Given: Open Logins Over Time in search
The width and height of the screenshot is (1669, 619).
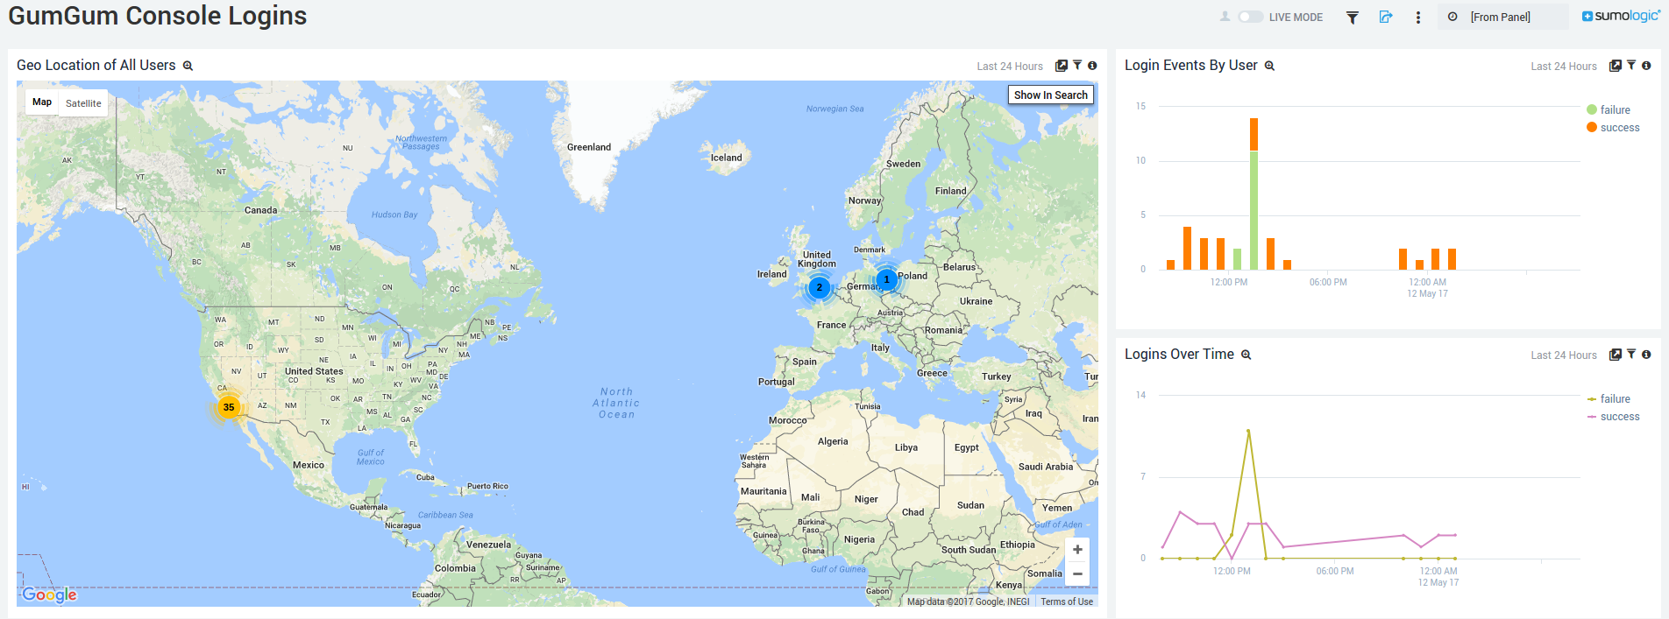Looking at the screenshot, I should [x=1246, y=355].
